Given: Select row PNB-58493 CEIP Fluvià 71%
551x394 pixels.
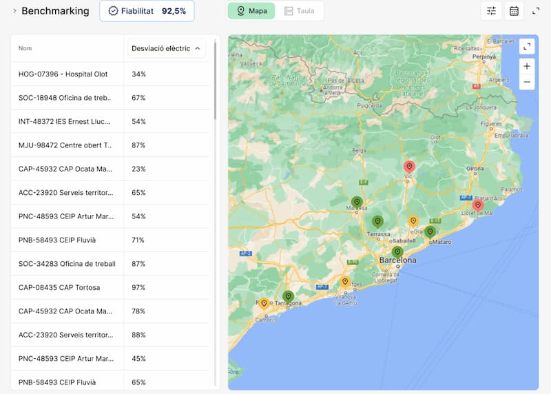Looking at the screenshot, I should tap(110, 240).
